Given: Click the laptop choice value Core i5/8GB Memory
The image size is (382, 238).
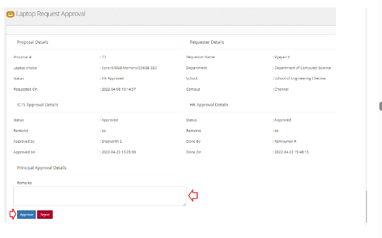Looking at the screenshot, I should tap(129, 68).
